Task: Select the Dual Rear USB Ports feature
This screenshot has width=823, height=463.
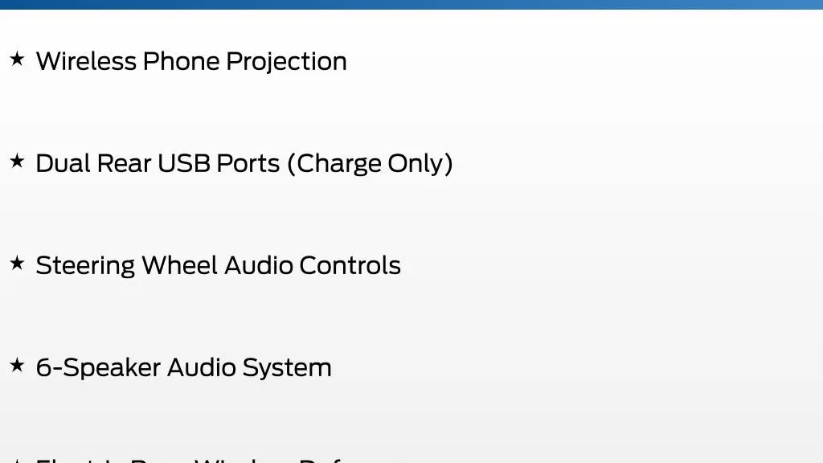Action: pos(244,163)
